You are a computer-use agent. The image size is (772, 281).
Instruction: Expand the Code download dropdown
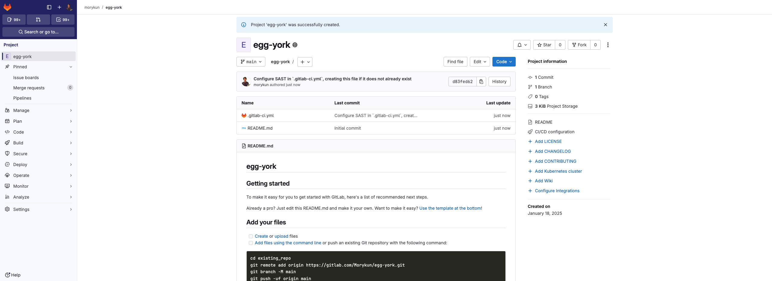[504, 62]
